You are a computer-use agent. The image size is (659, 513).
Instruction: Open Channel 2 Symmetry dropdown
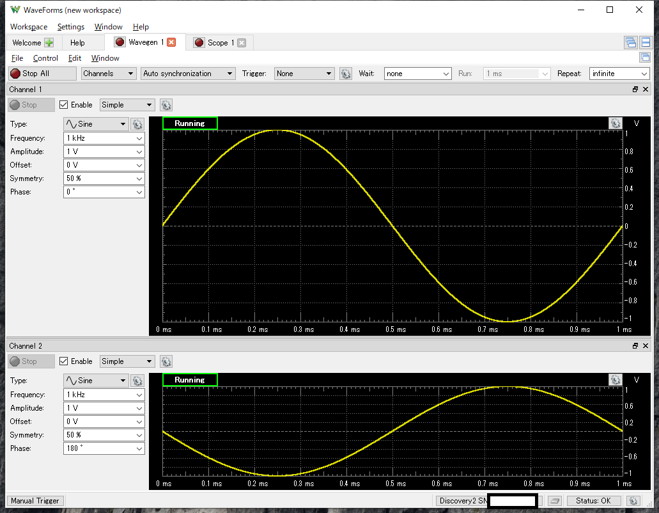[104, 435]
